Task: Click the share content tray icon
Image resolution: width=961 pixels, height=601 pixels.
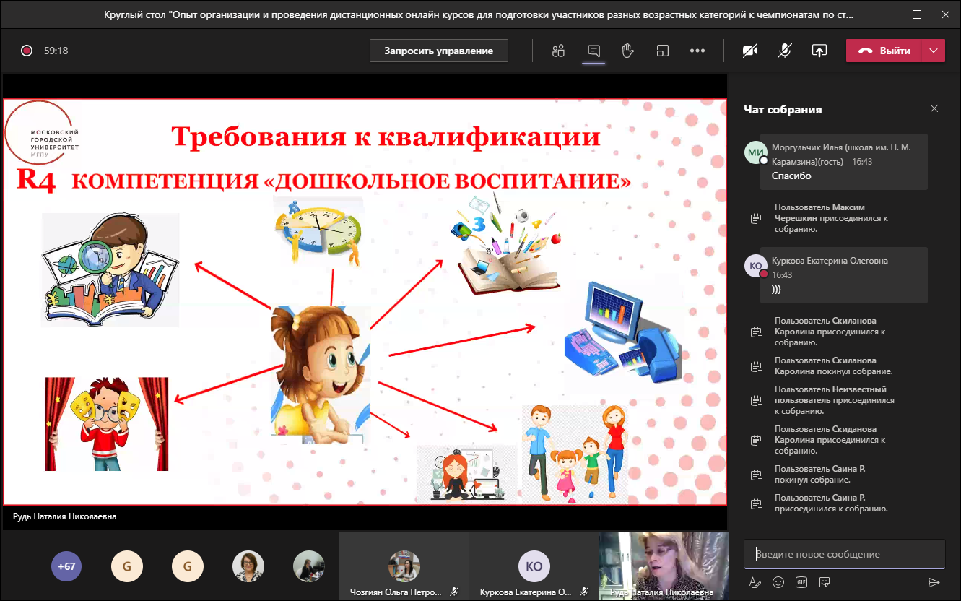Action: (x=819, y=51)
